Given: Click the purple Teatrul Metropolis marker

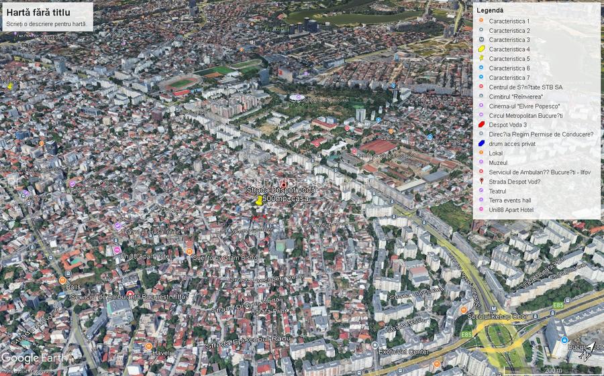Looking at the screenshot, I should [x=72, y=184].
